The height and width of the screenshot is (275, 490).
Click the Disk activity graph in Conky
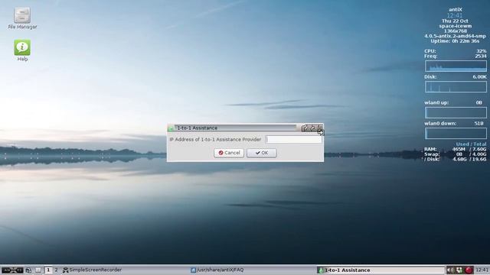point(456,86)
